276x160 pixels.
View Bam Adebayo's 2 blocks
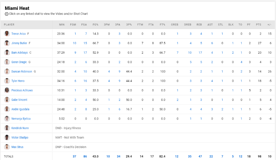pos(233,52)
